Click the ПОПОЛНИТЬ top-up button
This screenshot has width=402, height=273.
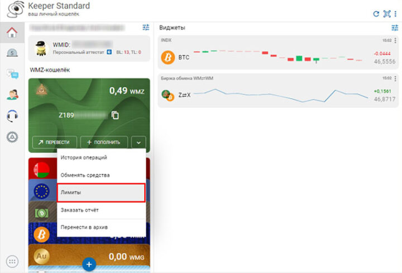(104, 142)
